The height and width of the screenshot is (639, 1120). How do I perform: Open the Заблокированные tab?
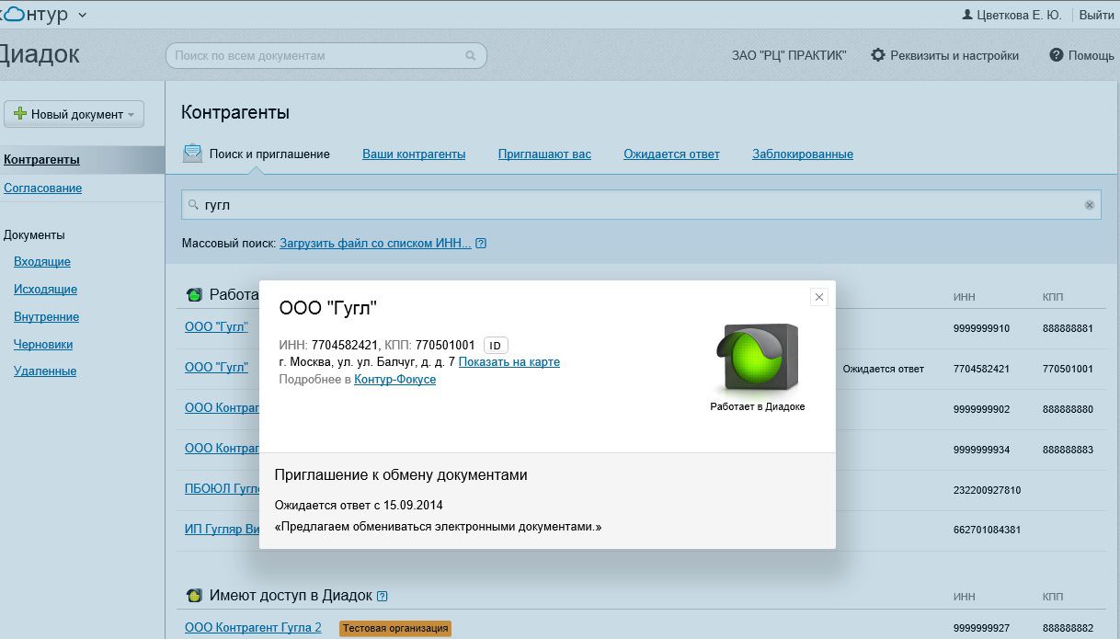coord(802,154)
